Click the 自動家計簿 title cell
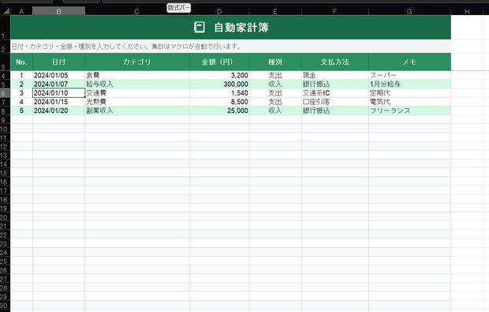489x312 pixels. pos(230,27)
